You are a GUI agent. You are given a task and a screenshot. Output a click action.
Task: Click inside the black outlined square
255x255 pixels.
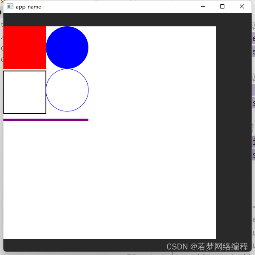[25, 92]
